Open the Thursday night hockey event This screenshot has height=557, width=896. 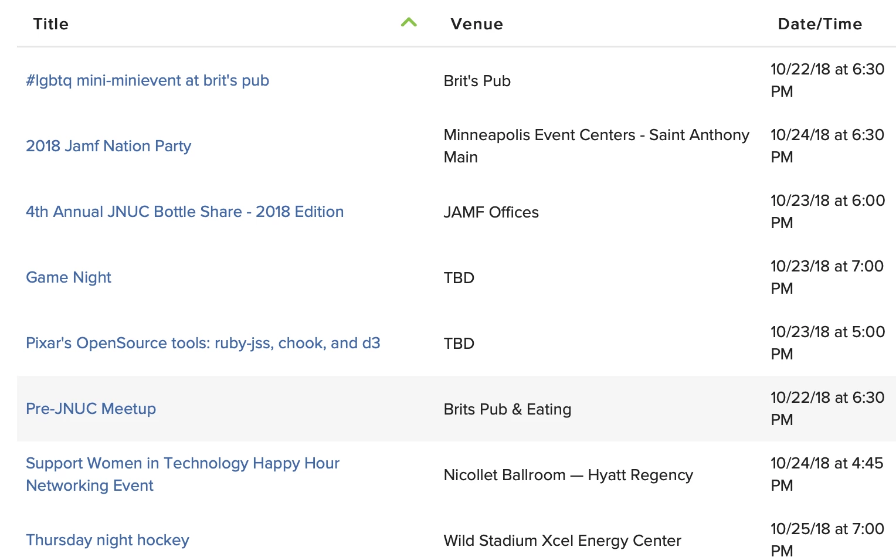pos(107,540)
